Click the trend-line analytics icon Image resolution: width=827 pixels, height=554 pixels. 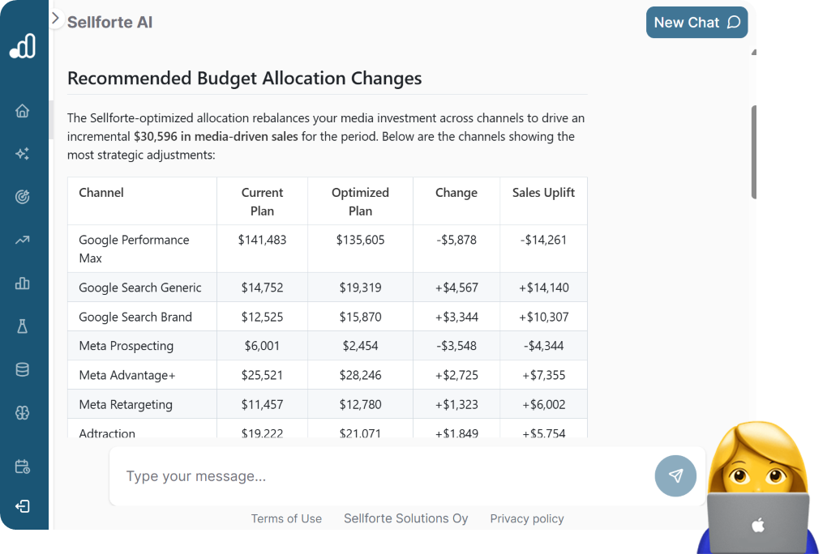tap(23, 240)
